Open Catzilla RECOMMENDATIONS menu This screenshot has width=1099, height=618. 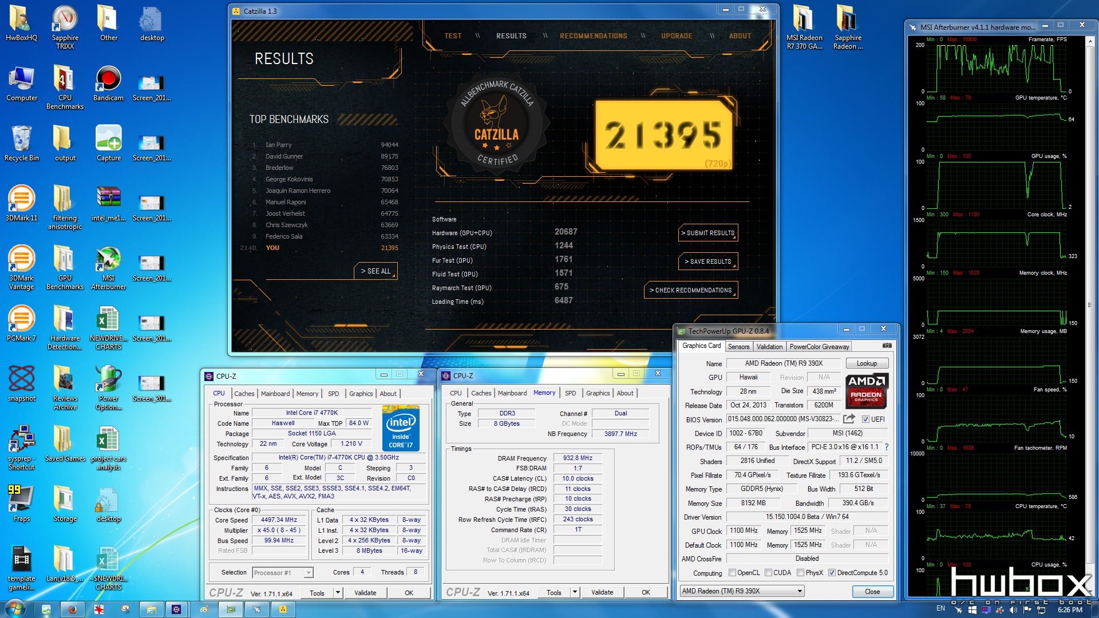593,35
